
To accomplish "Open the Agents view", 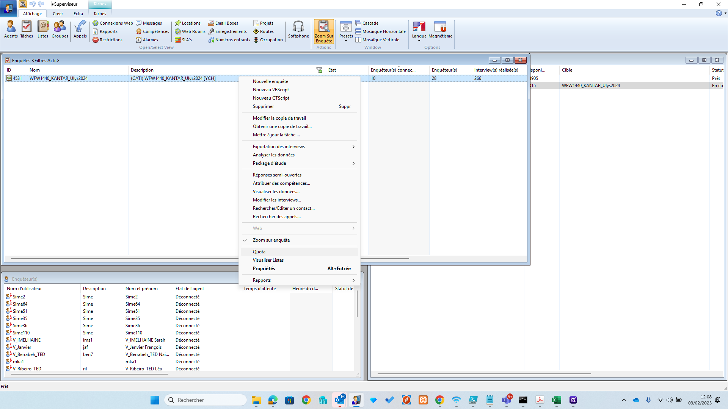I will tap(11, 30).
